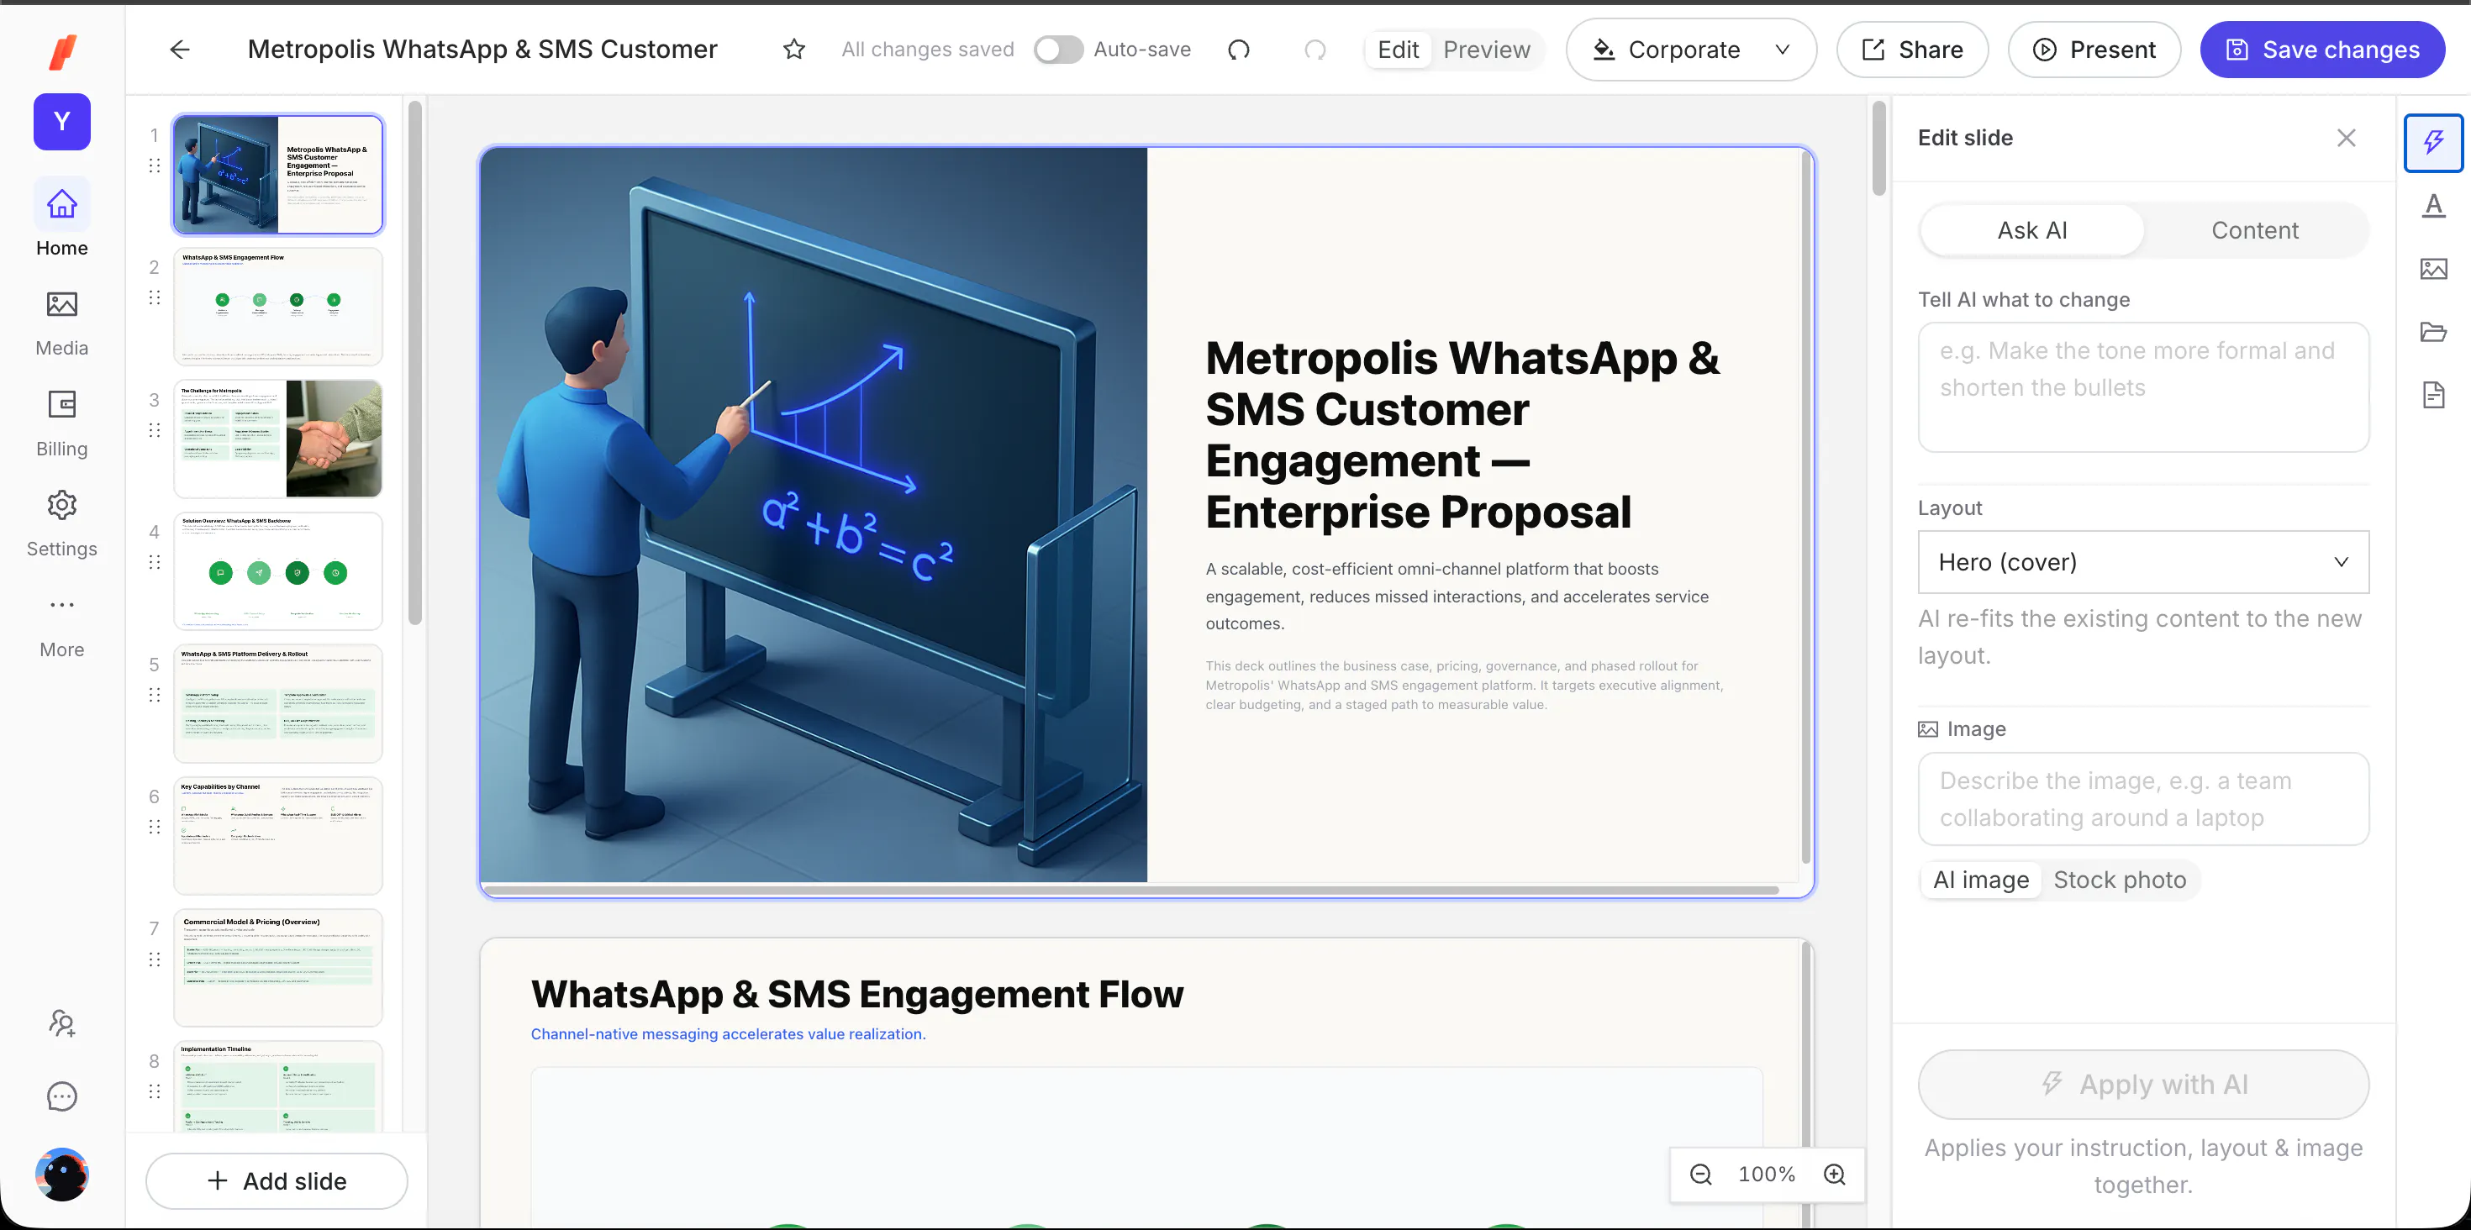This screenshot has height=1230, width=2471.
Task: Open the text style panel icon
Action: (x=2433, y=205)
